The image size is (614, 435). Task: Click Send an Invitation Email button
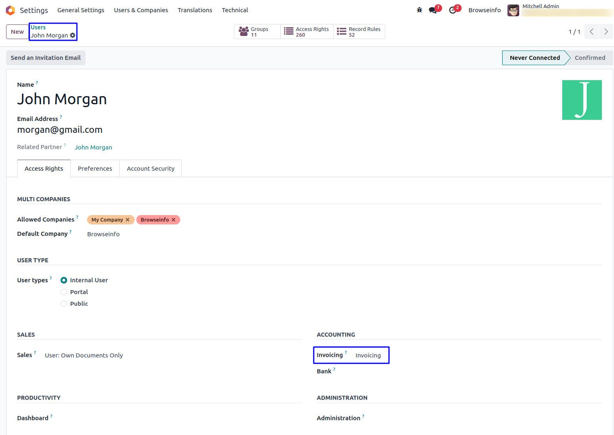click(46, 58)
